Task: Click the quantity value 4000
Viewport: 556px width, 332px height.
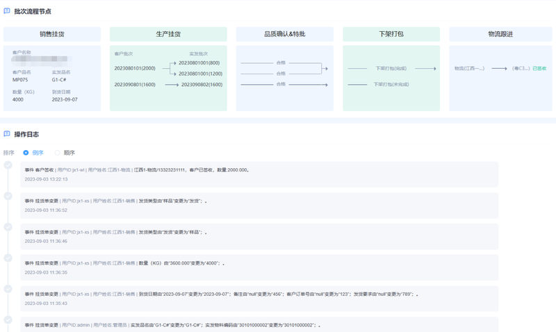Action: click(18, 99)
